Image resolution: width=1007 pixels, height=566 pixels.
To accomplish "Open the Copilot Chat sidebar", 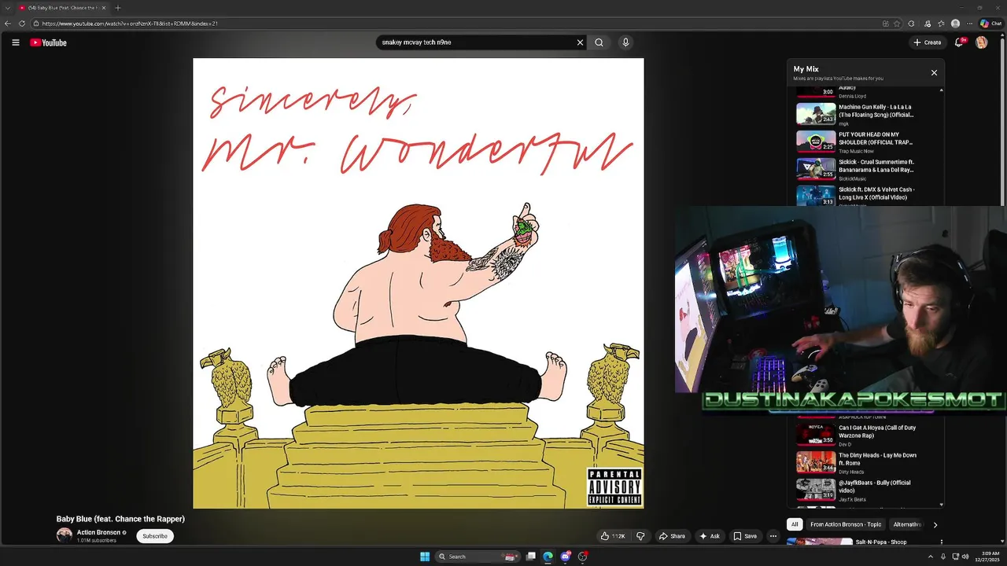I will [x=990, y=24].
